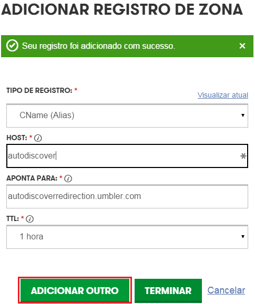Click the Aponta Para field with umbler.com address

pyautogui.click(x=127, y=196)
